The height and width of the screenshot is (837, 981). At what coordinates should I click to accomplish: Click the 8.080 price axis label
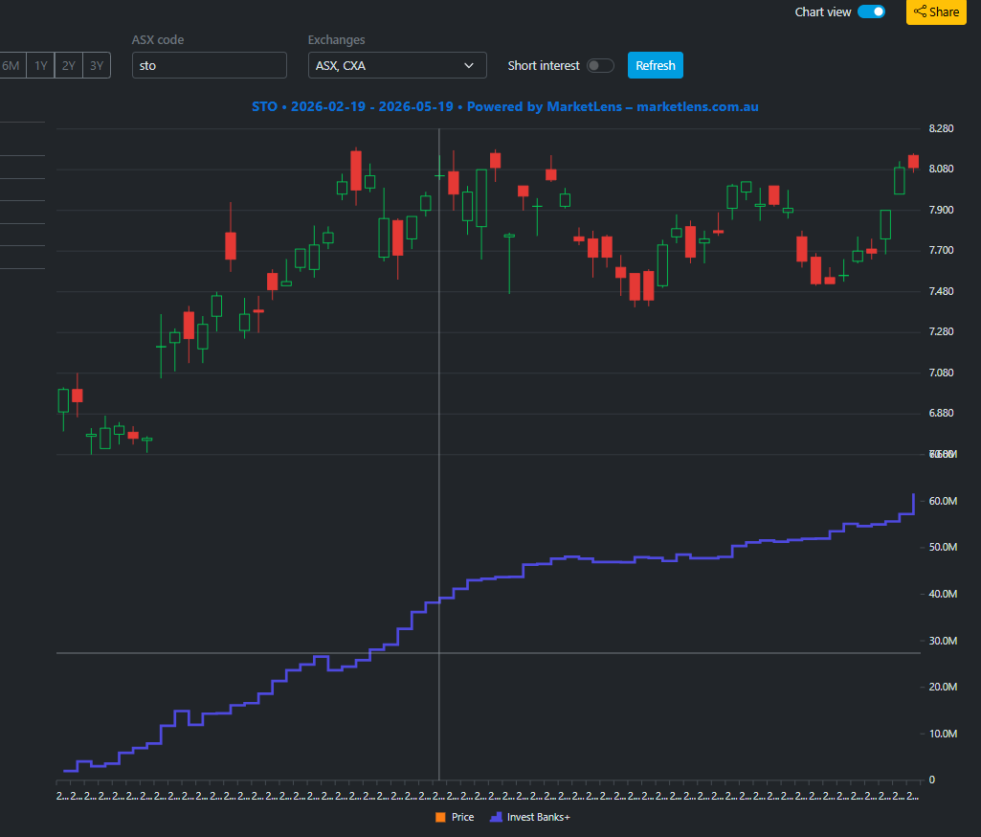(x=941, y=169)
